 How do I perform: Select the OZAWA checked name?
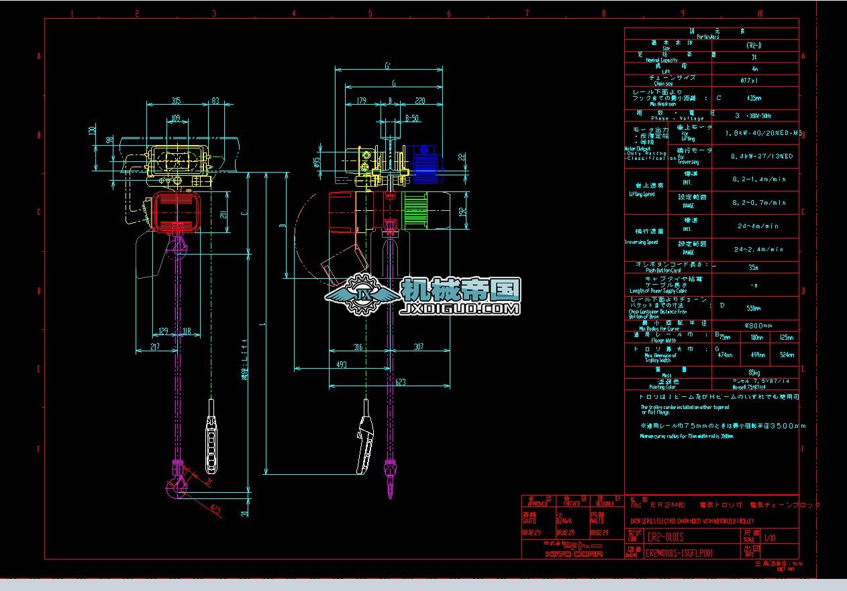(x=565, y=520)
